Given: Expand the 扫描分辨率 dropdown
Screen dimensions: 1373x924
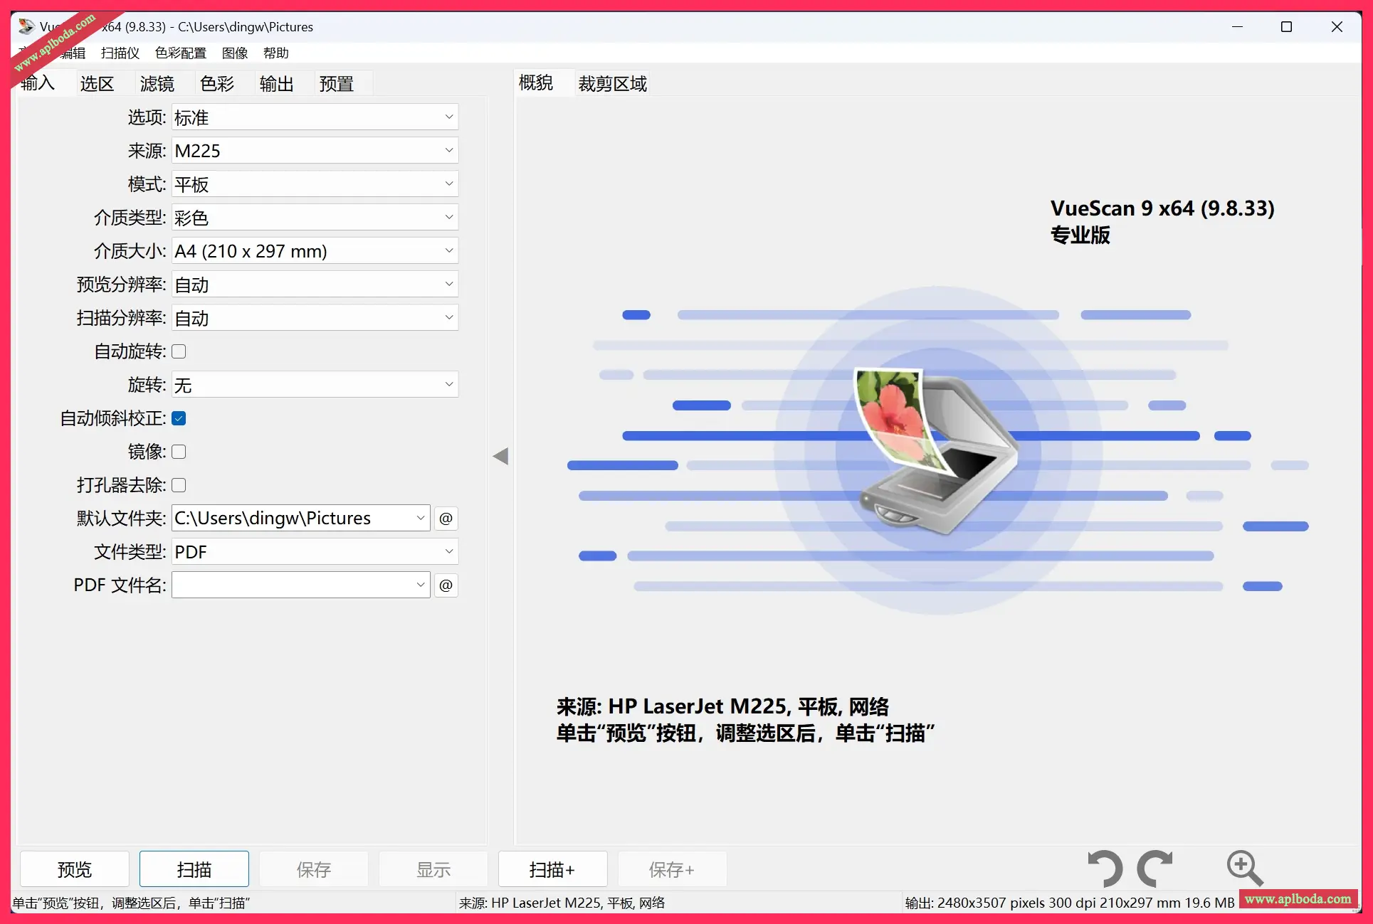Looking at the screenshot, I should point(315,318).
